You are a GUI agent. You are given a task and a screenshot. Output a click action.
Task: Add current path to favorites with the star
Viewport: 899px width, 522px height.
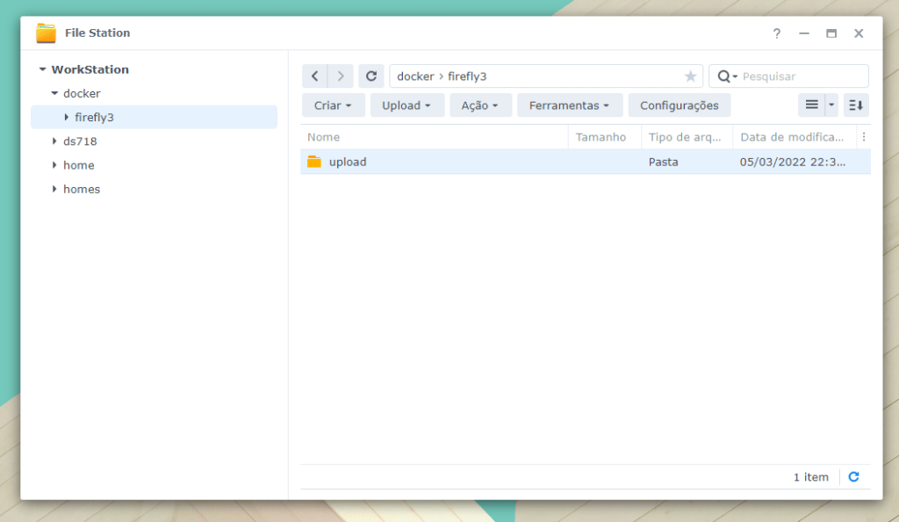click(690, 76)
